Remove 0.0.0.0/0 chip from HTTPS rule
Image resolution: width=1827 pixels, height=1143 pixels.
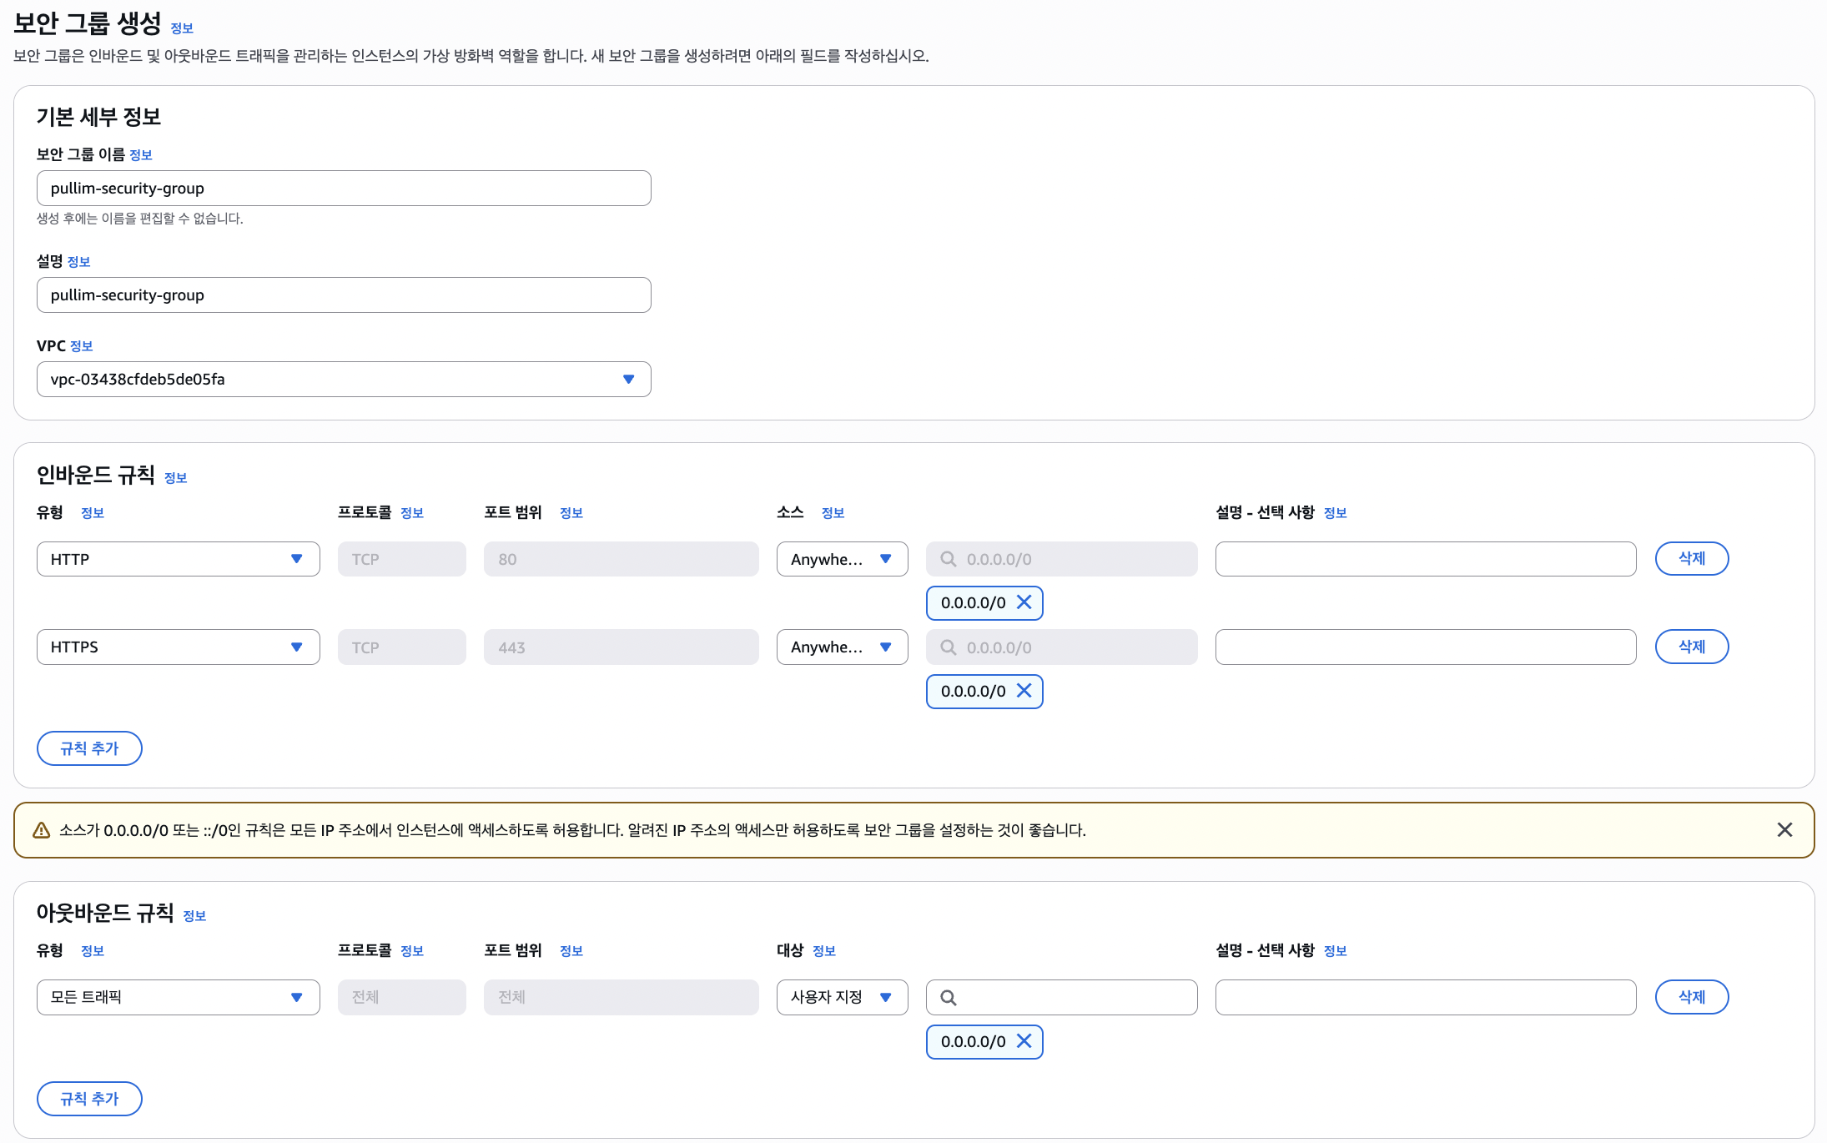(x=1024, y=691)
